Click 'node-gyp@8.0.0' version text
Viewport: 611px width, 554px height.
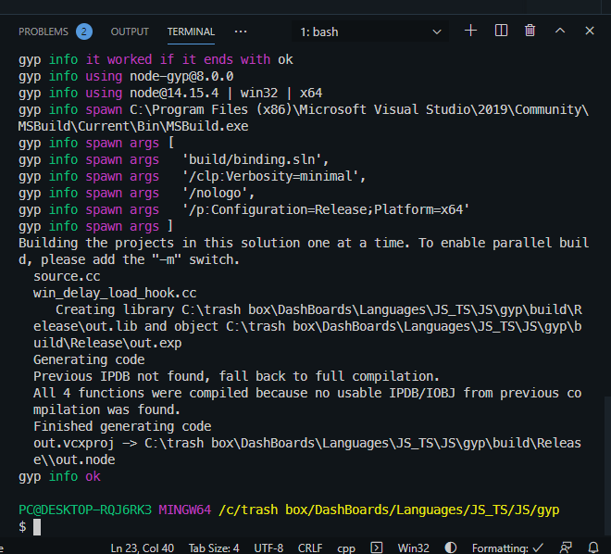[x=181, y=76]
